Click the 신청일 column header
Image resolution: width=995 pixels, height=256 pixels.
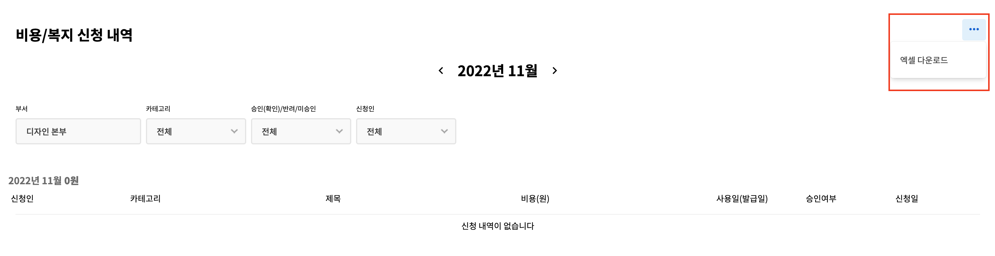[907, 199]
